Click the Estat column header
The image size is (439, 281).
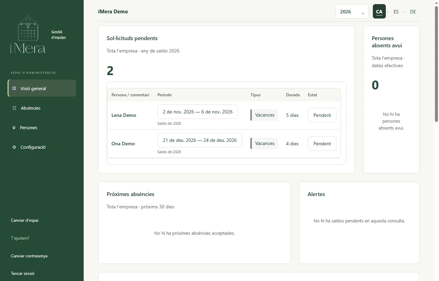tap(312, 95)
